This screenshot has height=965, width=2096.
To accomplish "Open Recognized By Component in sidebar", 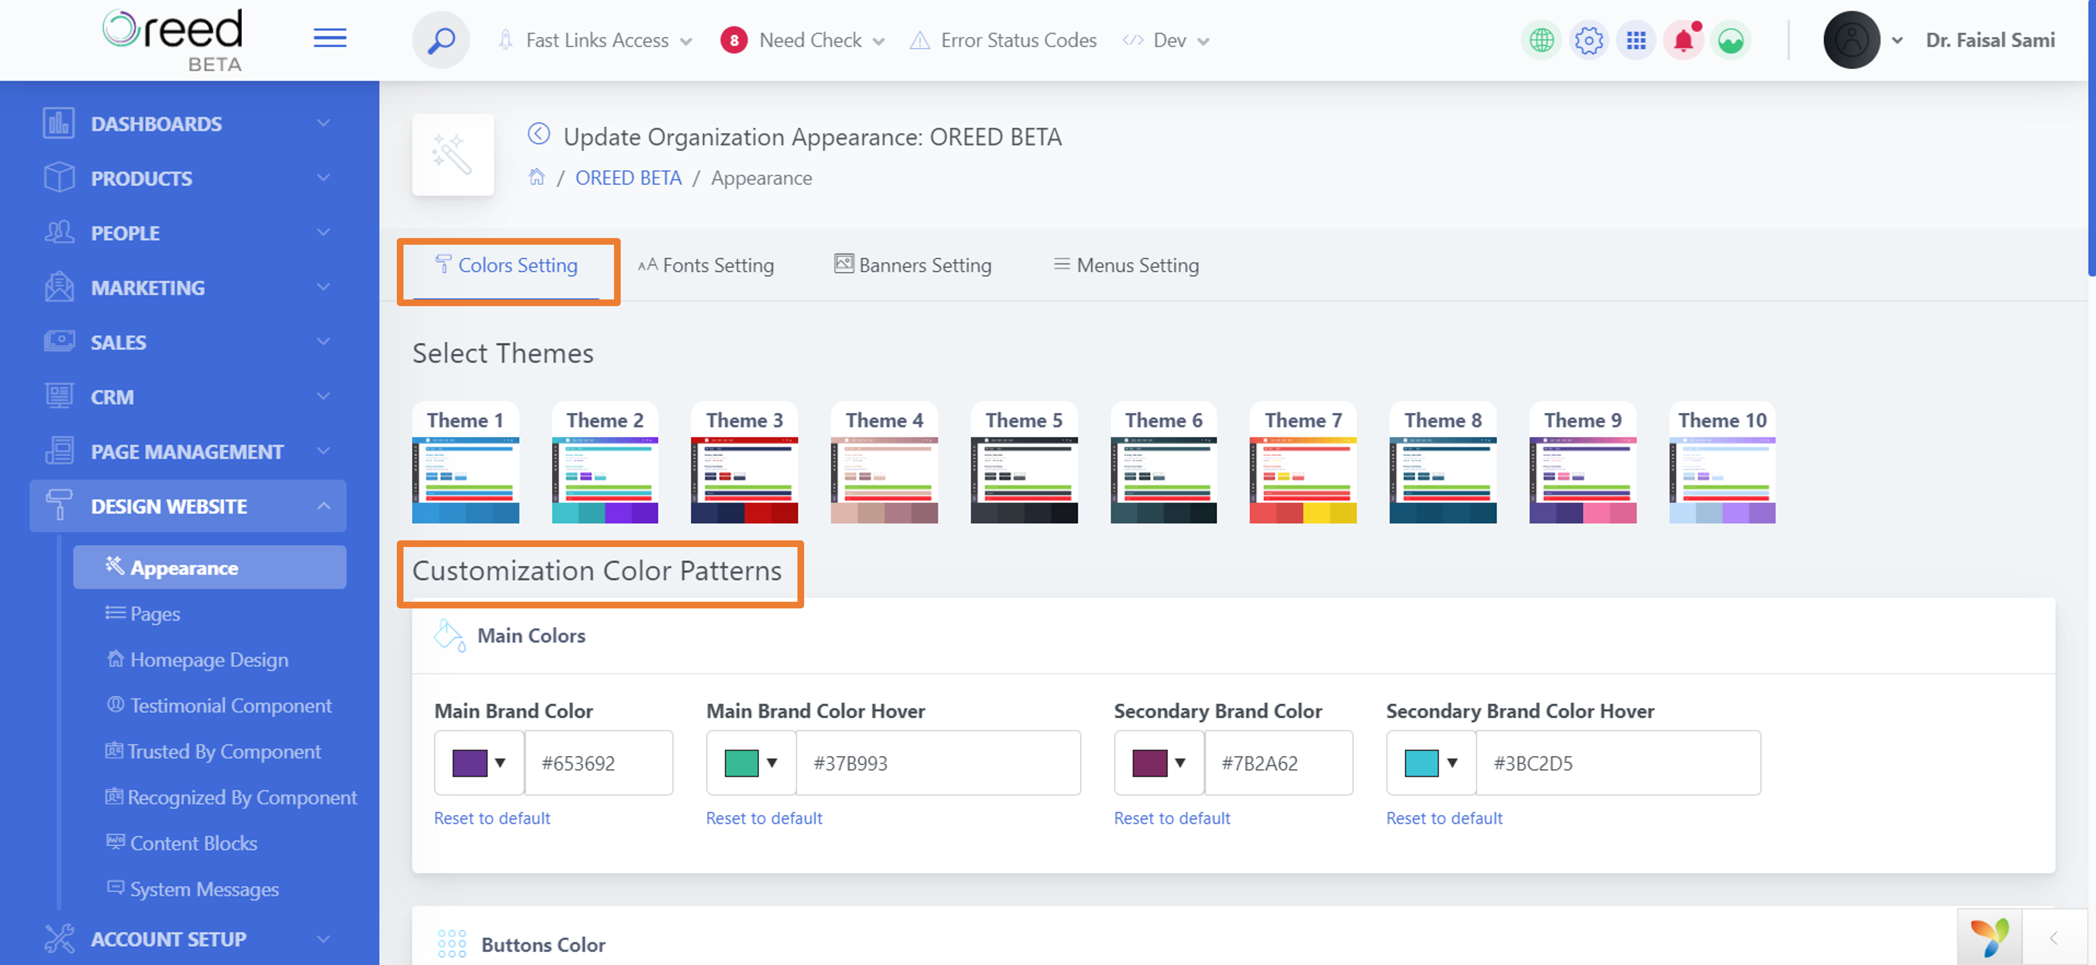I will tap(231, 797).
